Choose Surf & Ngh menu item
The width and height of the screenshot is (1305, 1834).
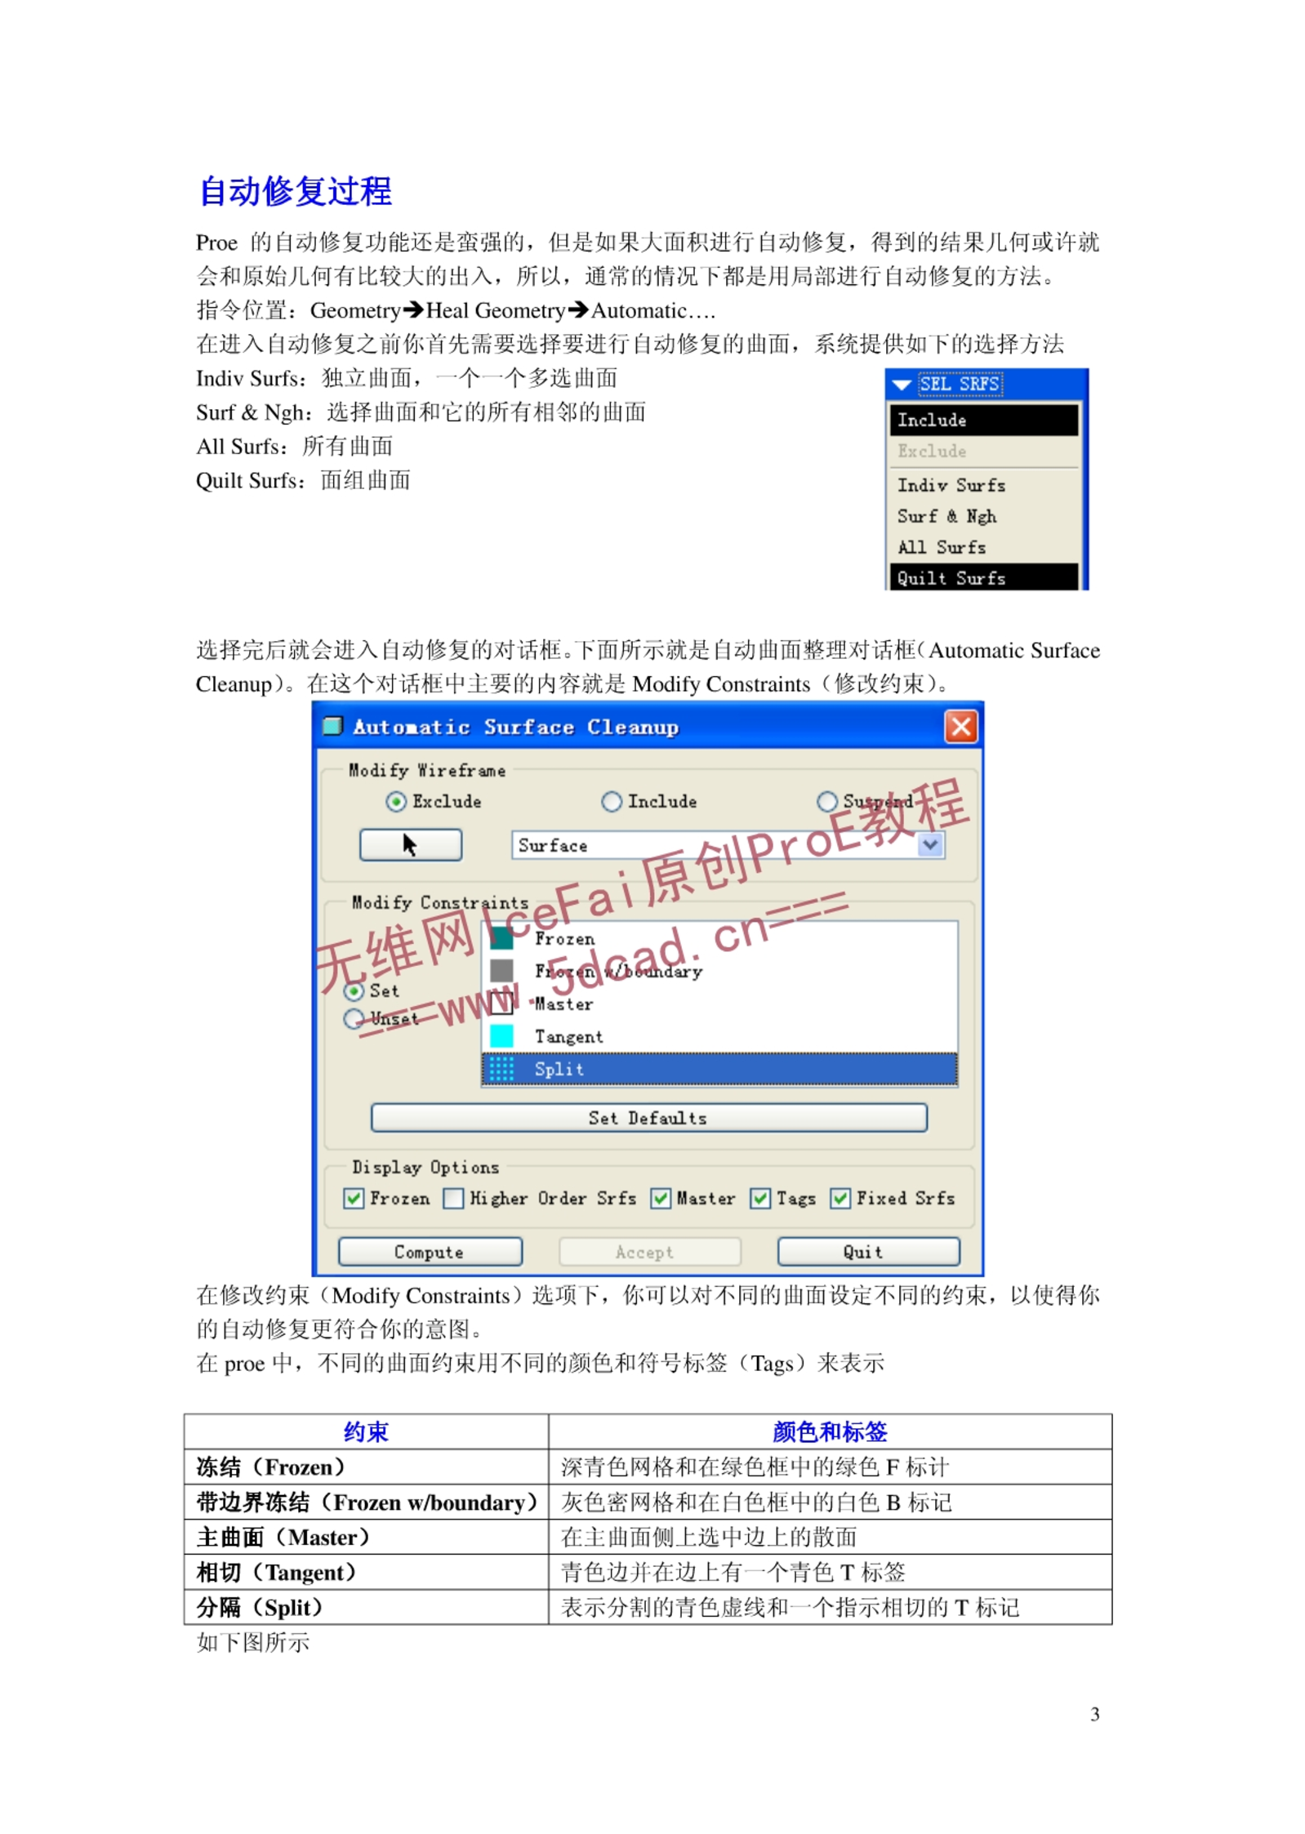[946, 516]
